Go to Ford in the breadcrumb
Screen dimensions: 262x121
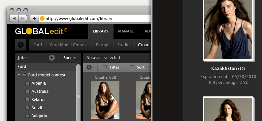pyautogui.click(x=38, y=45)
